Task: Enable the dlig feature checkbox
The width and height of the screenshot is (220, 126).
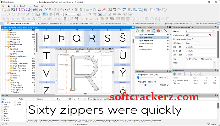Action: (3, 109)
